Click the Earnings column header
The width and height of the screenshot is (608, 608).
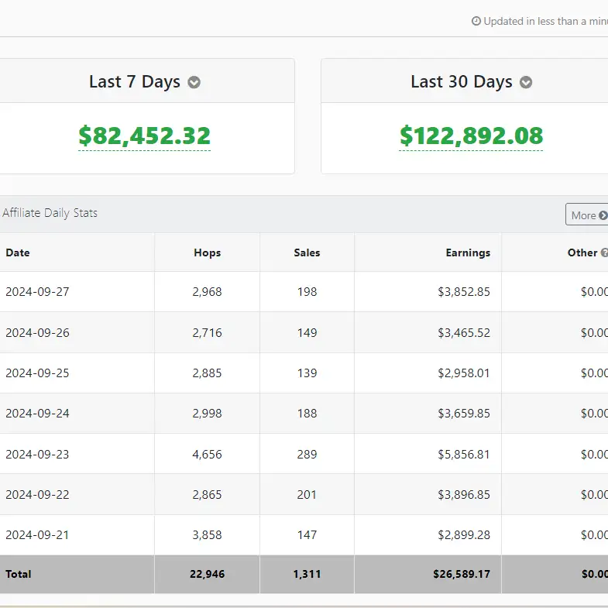coord(468,252)
